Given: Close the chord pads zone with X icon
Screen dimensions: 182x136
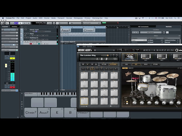Looking at the screenshot, I should [x=22, y=93].
